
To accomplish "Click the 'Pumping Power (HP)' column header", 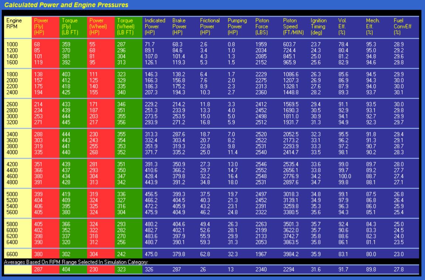I will 237,26.
